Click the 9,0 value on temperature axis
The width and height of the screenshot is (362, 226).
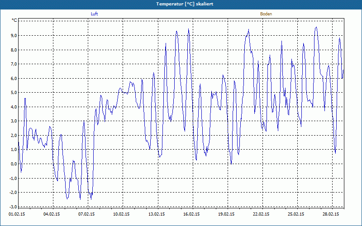(x=14, y=36)
